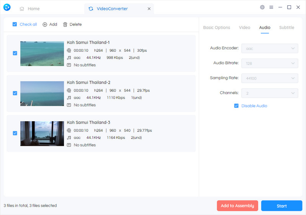The height and width of the screenshot is (215, 306).
Task: Click music note icon of Thailand-3
Action: pos(69,138)
